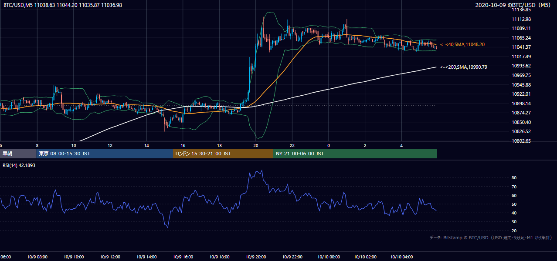Click the bottom time label 10/10 00:00
This screenshot has width=557, height=261.
329,257
